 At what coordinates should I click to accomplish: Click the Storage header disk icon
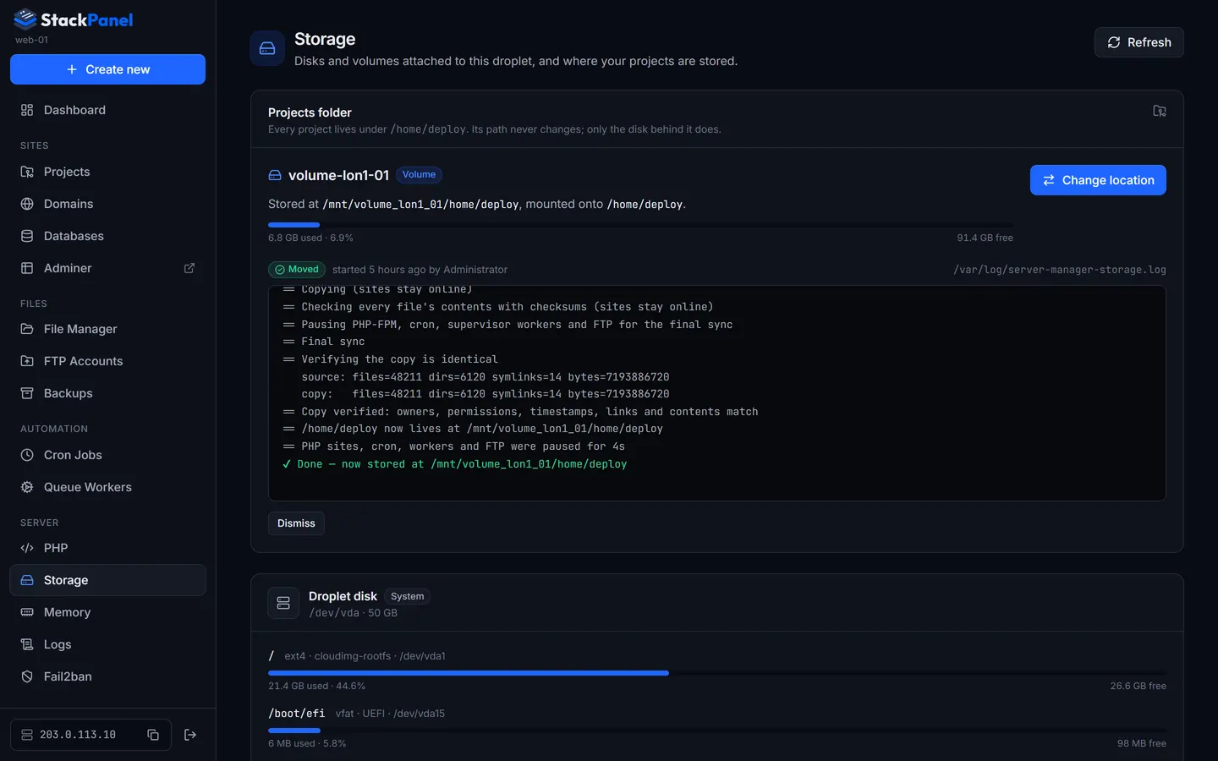pos(267,48)
